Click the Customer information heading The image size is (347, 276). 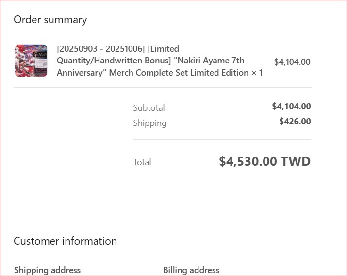[66, 241]
